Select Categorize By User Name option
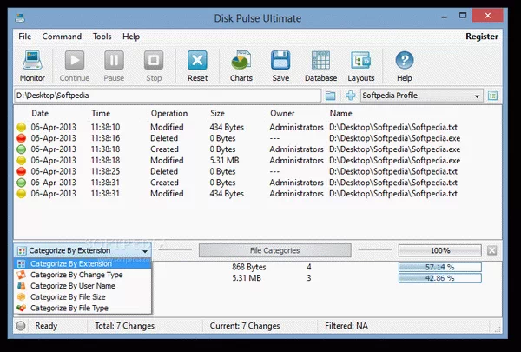The width and height of the screenshot is (521, 352). pyautogui.click(x=82, y=286)
